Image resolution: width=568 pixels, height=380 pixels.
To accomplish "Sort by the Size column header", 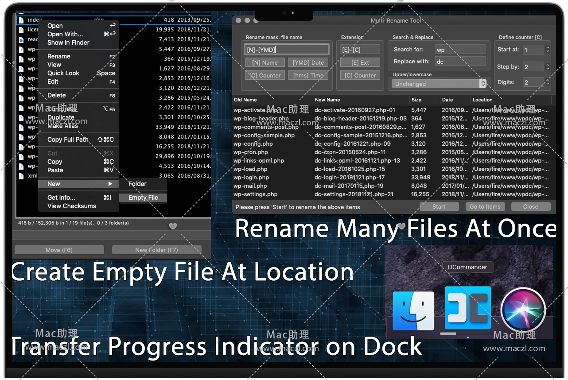I will (425, 100).
